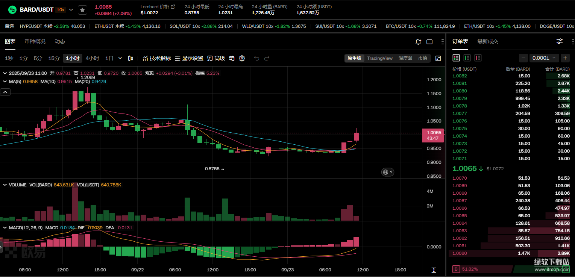Open the candlestick chart style picker
575x277 pixels.
click(130, 58)
